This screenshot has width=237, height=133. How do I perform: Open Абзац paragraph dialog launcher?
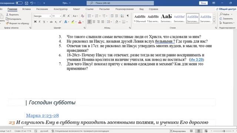coord(130,28)
